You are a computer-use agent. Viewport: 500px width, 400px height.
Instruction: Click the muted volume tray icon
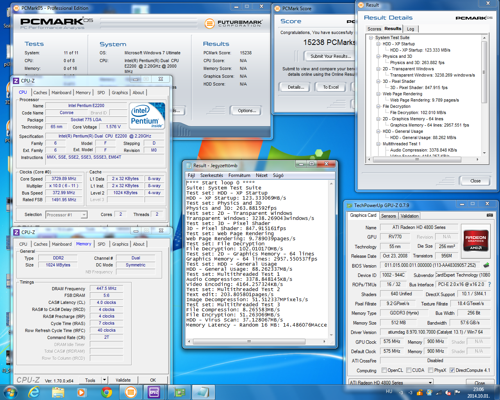[448, 393]
